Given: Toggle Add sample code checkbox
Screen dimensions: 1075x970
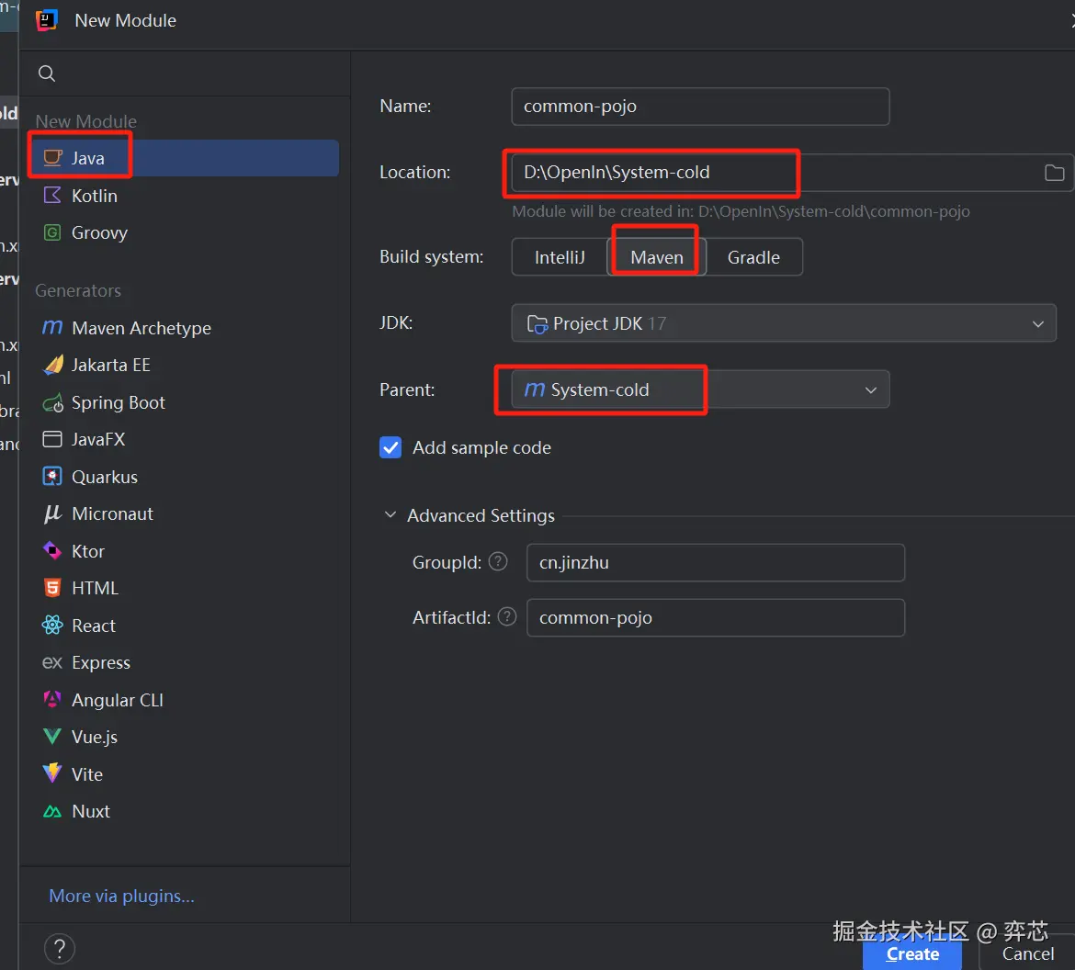Looking at the screenshot, I should click(390, 447).
